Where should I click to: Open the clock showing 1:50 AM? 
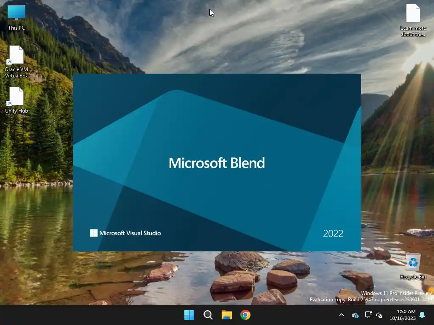click(x=403, y=315)
